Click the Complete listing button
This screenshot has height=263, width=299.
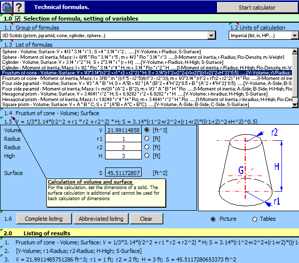point(44,219)
